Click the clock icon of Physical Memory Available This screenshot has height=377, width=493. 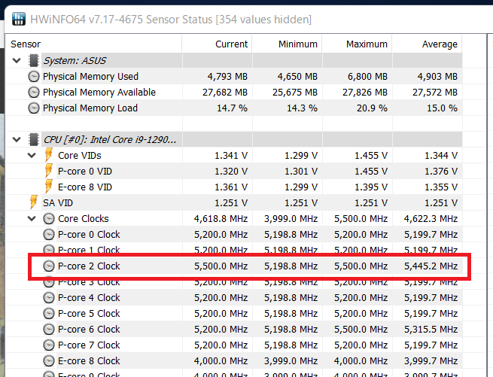(34, 92)
